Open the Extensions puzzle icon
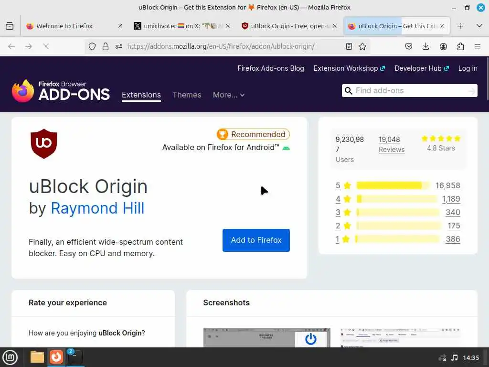 tap(460, 46)
